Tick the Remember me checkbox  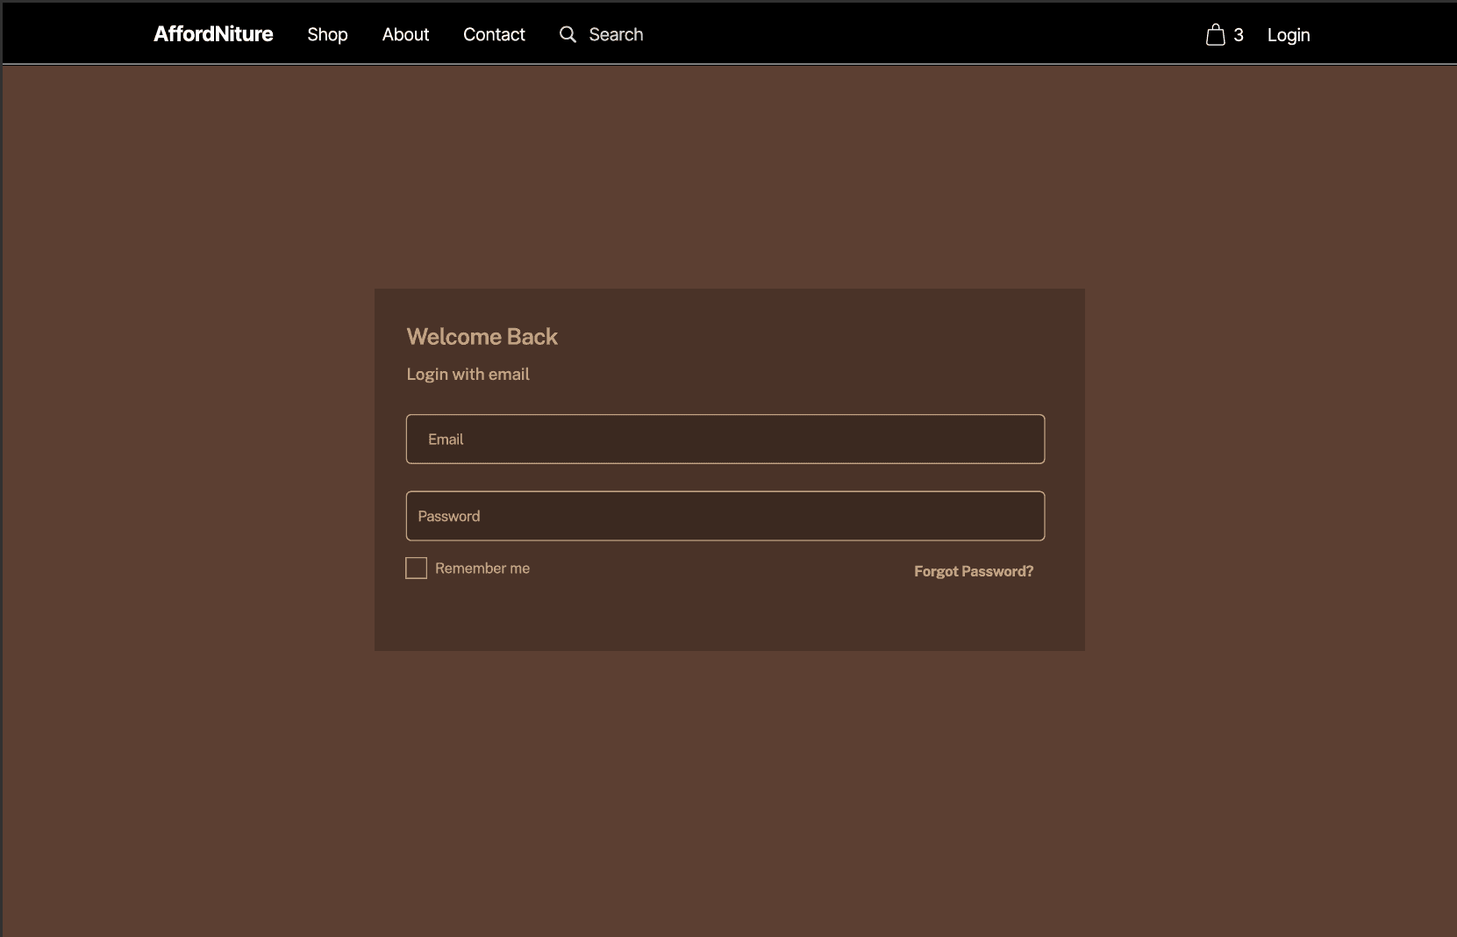click(x=417, y=569)
